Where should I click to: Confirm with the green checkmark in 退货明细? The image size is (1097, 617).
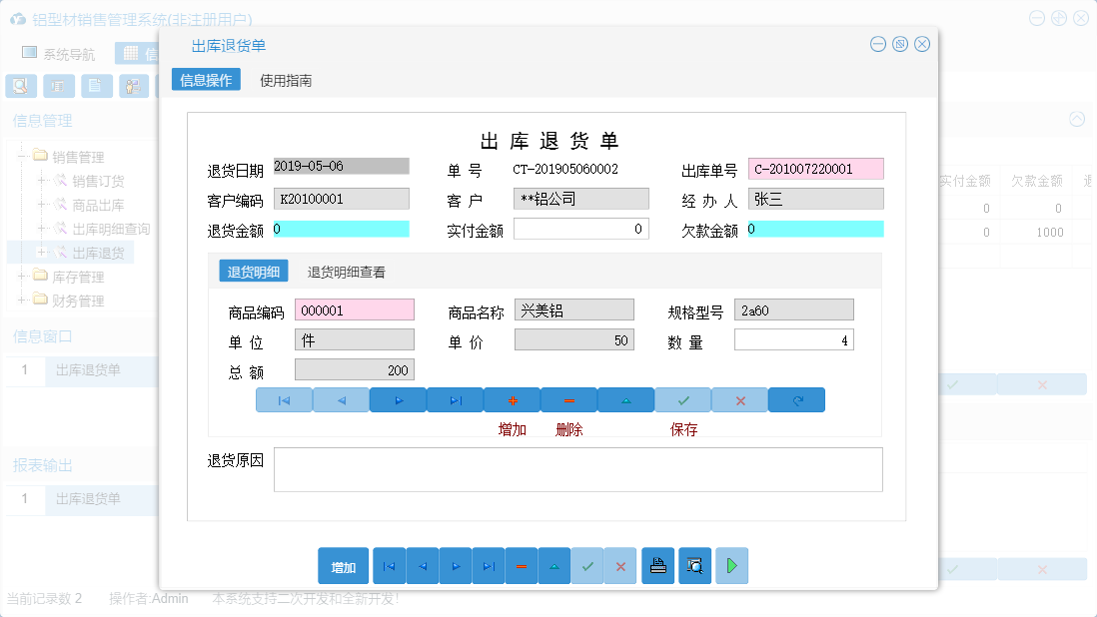pyautogui.click(x=682, y=399)
